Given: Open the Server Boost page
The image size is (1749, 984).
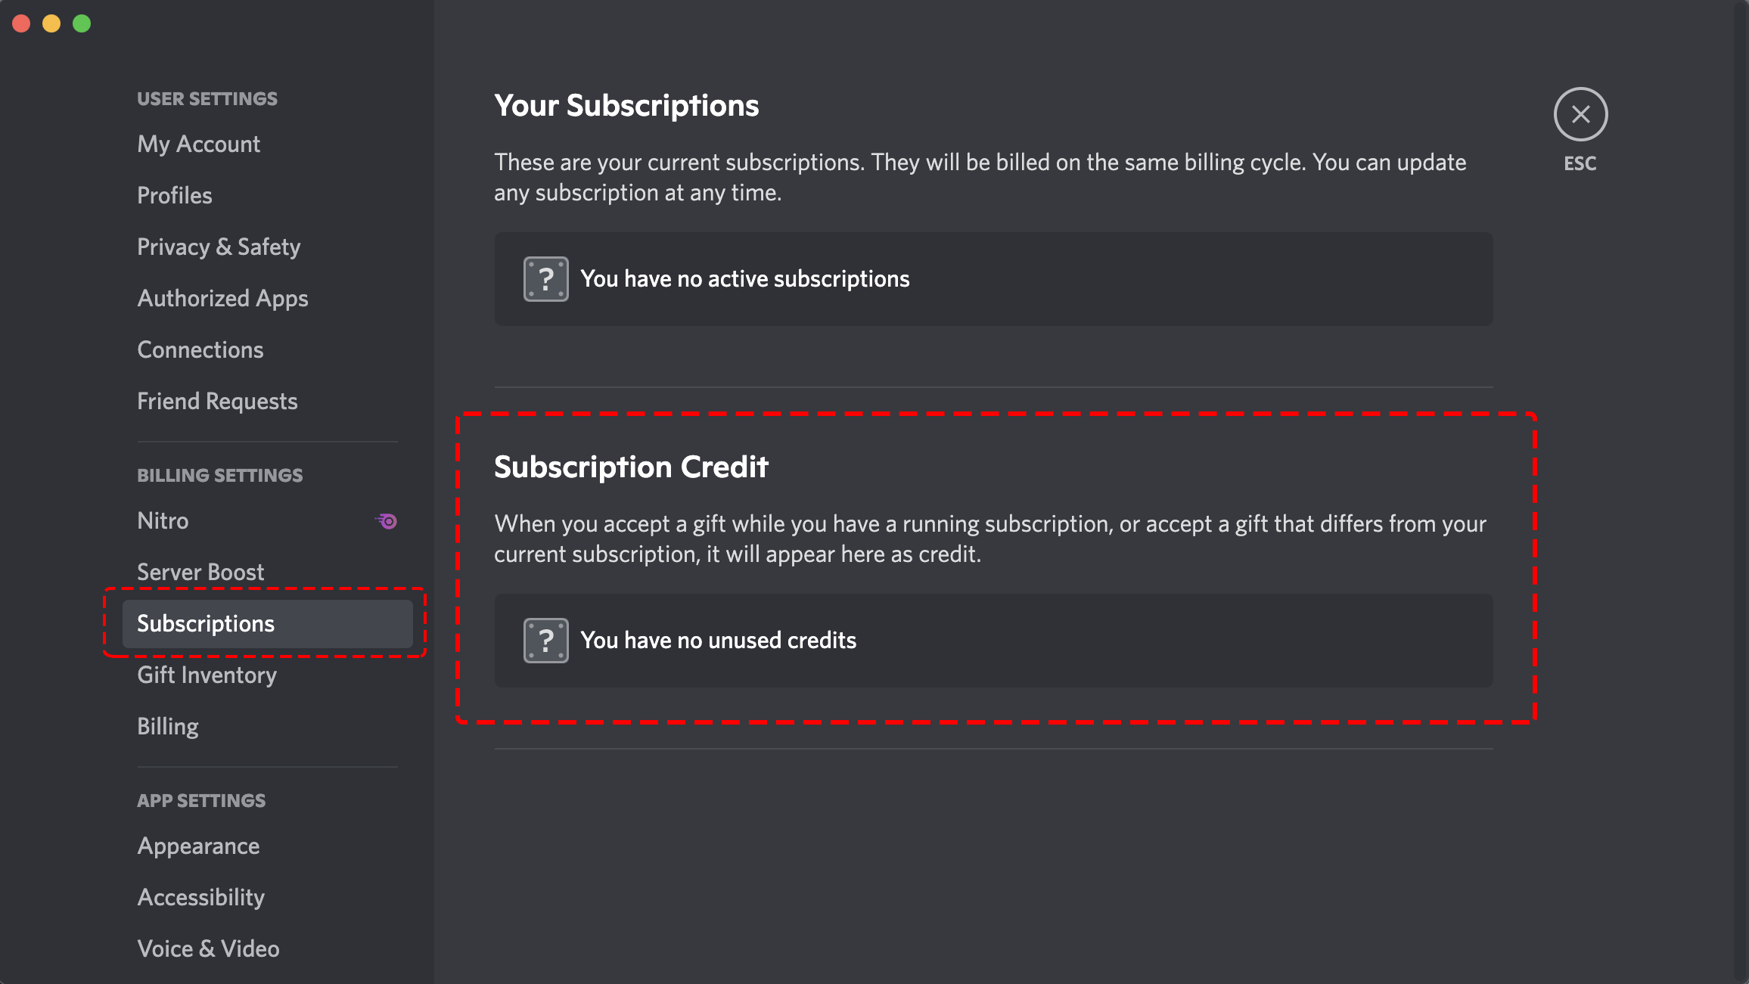Looking at the screenshot, I should pos(201,572).
